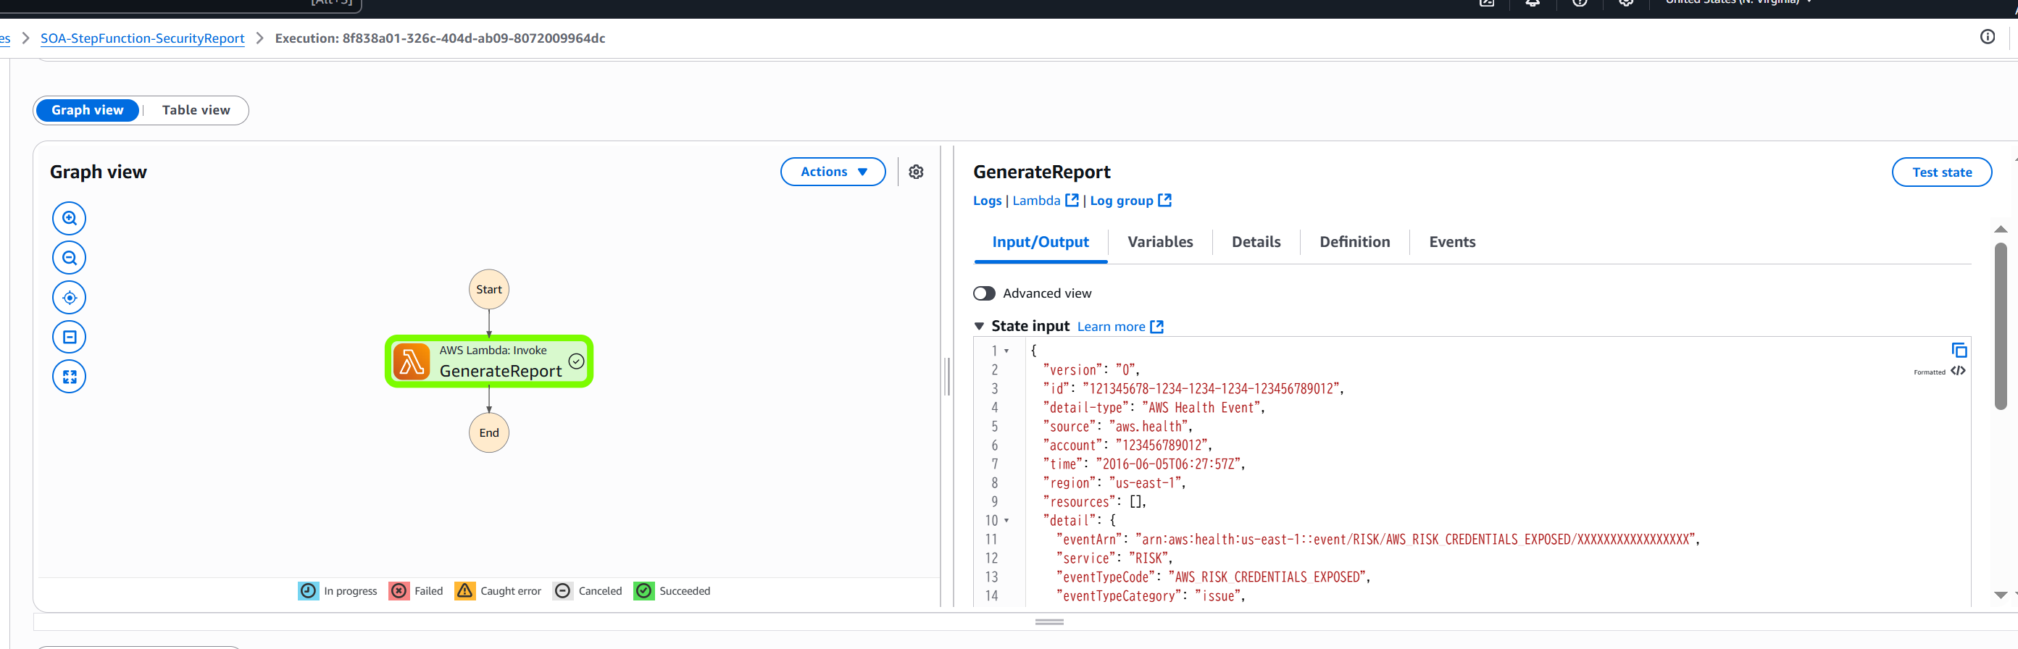Click the formatted code view icon

[x=1958, y=371]
